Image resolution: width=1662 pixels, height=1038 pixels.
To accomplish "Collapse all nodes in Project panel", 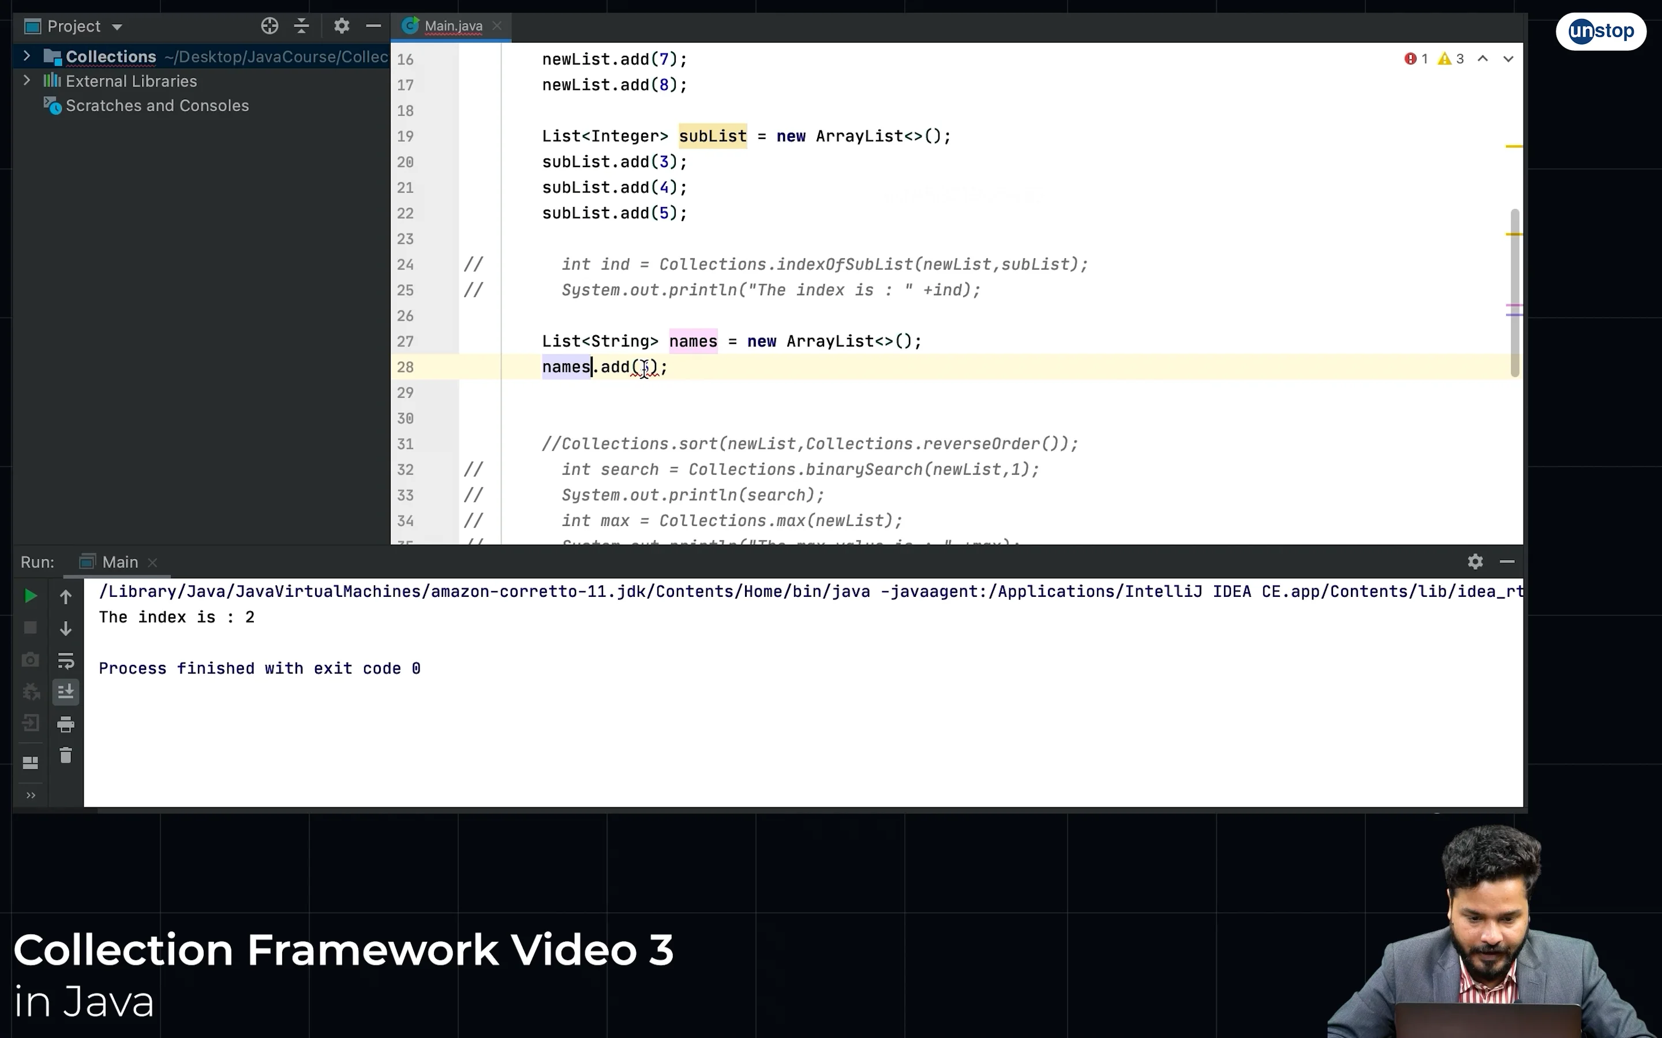I will [x=302, y=25].
